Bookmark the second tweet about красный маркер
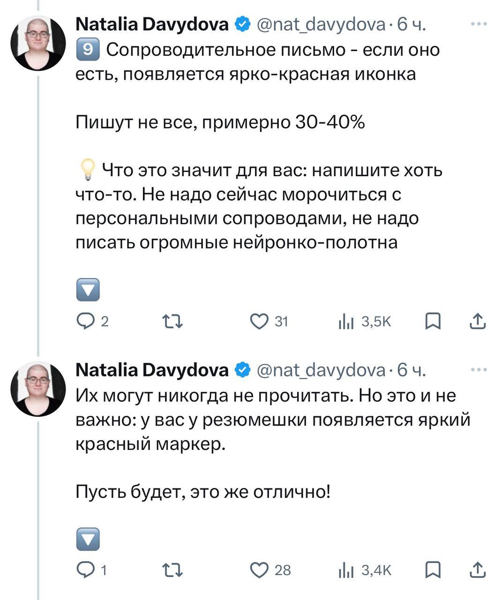 pyautogui.click(x=433, y=570)
